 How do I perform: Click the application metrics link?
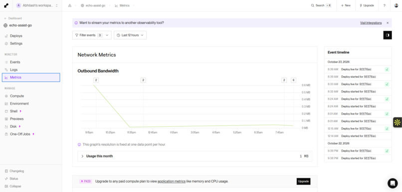[x=171, y=182]
